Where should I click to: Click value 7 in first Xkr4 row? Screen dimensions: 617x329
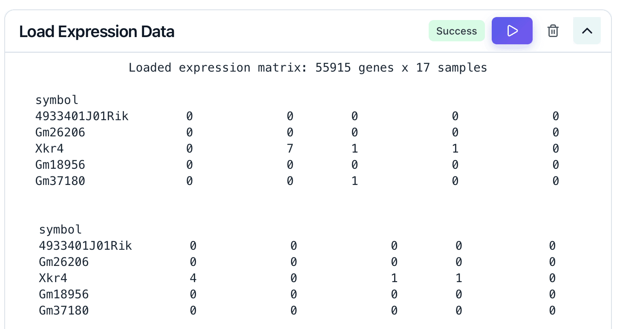pyautogui.click(x=290, y=149)
